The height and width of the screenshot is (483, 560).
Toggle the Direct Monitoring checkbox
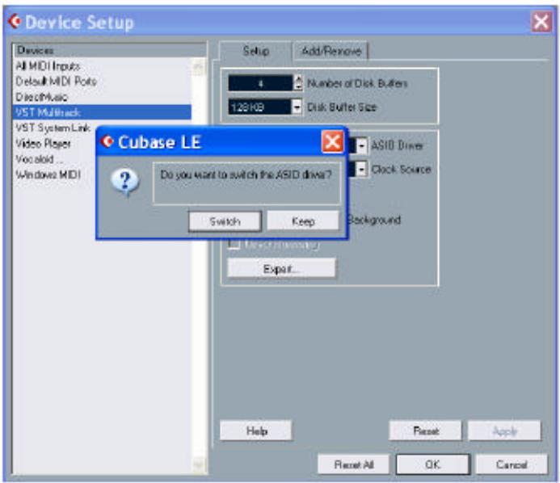(234, 244)
